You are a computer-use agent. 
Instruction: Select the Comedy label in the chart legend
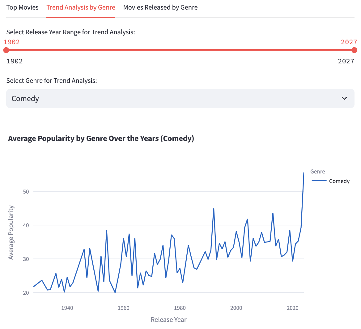339,181
